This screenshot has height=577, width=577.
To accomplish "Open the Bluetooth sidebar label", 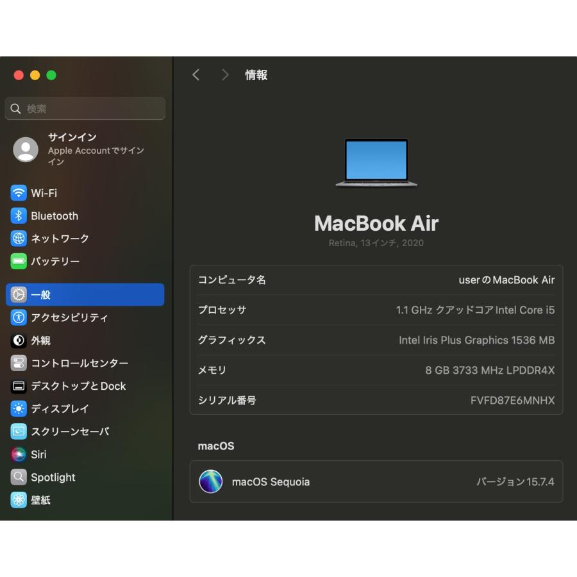I will 54,215.
